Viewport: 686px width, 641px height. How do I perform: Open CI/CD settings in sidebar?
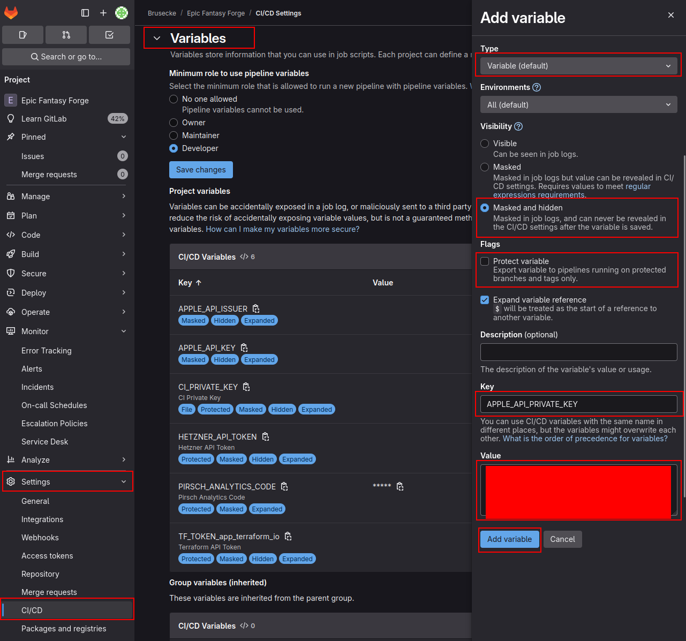coord(66,610)
